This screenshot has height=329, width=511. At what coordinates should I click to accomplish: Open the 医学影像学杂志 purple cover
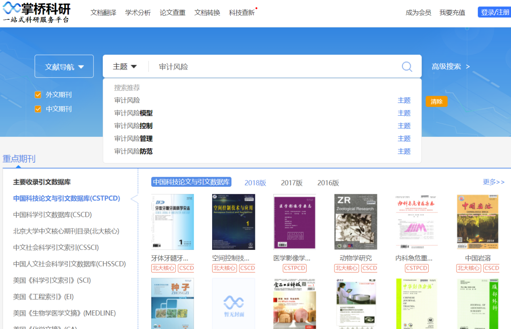point(295,222)
